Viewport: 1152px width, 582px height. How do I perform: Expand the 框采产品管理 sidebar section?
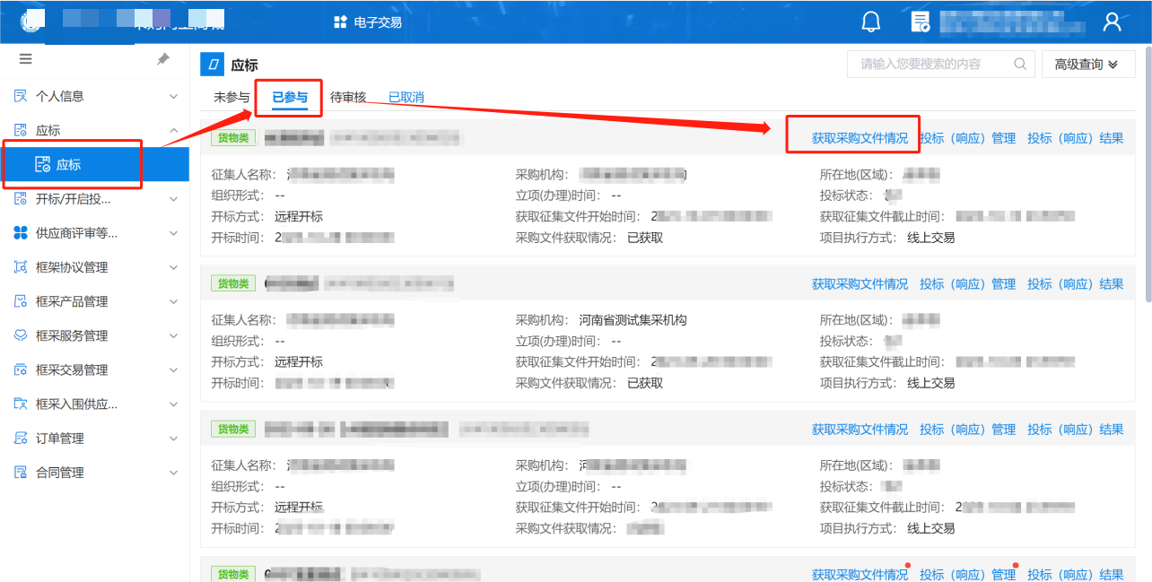(173, 301)
